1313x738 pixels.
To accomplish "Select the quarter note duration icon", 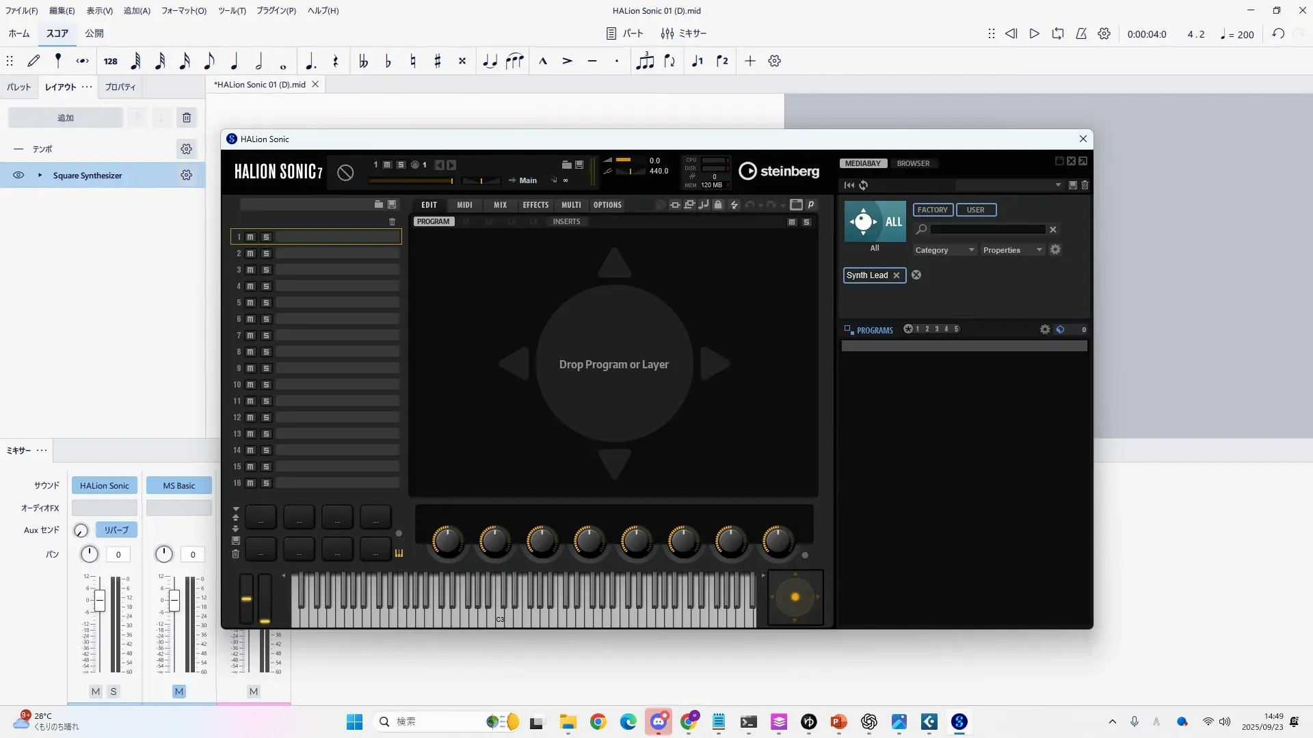I will click(235, 61).
